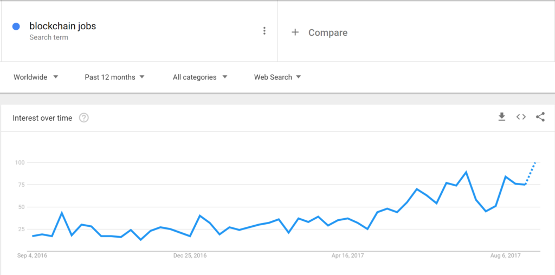
Task: Open the All categories dropdown
Action: 200,77
